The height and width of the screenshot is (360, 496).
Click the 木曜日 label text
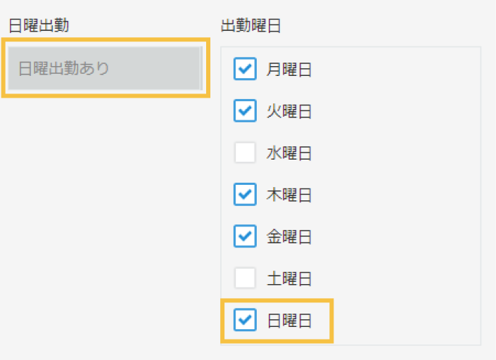[x=288, y=195]
